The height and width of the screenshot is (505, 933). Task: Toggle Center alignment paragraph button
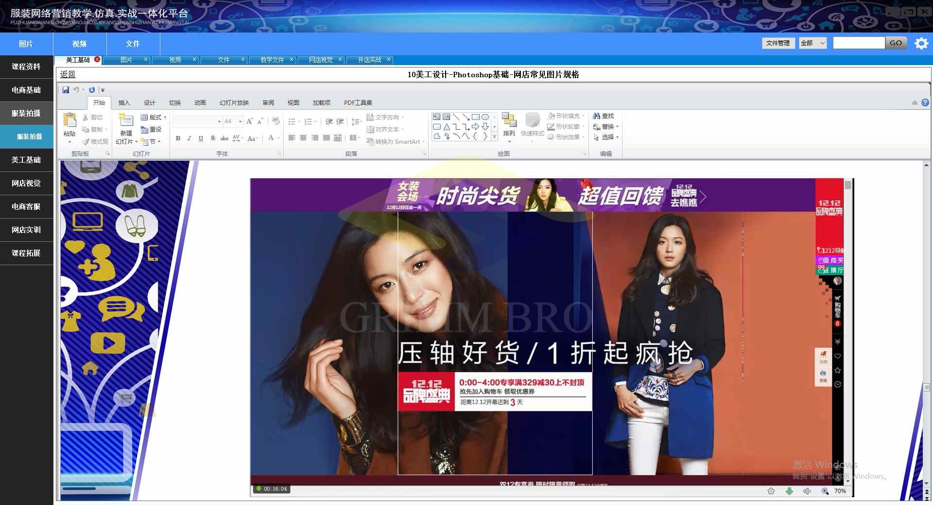tap(303, 138)
